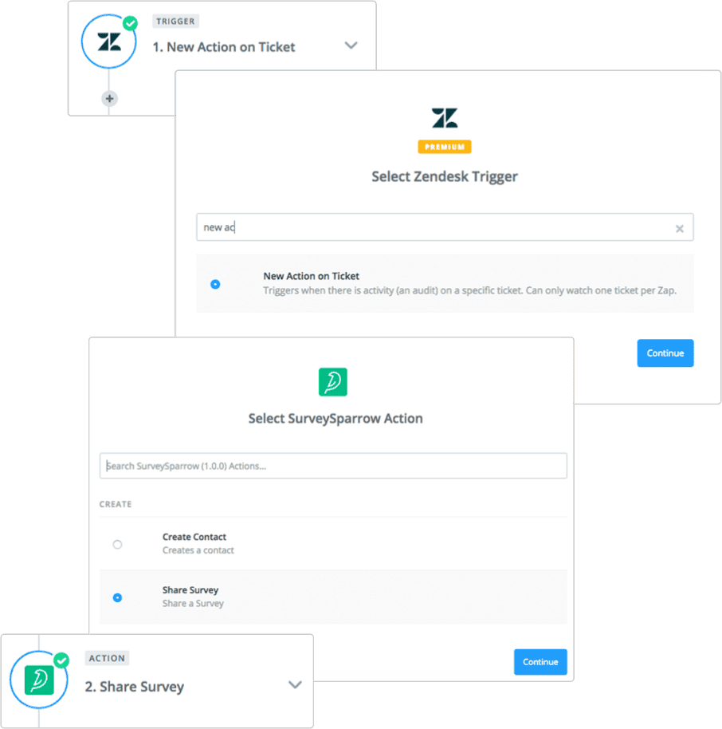This screenshot has width=722, height=729.
Task: Select the New Action on Ticket radio button
Action: [x=215, y=284]
